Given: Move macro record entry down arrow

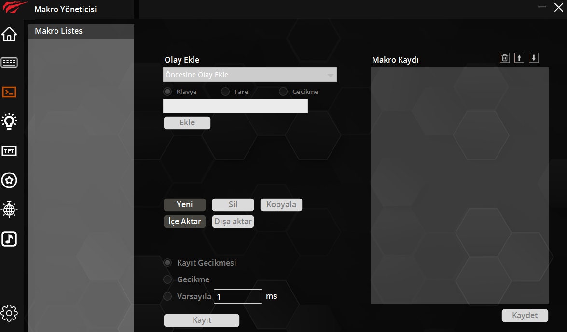Looking at the screenshot, I should click(x=534, y=58).
